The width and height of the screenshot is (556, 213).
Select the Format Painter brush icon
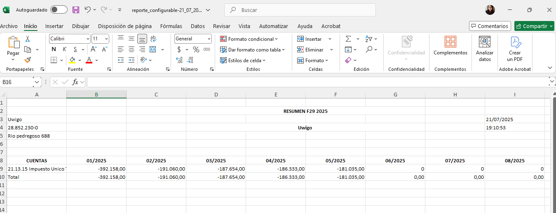tap(28, 60)
